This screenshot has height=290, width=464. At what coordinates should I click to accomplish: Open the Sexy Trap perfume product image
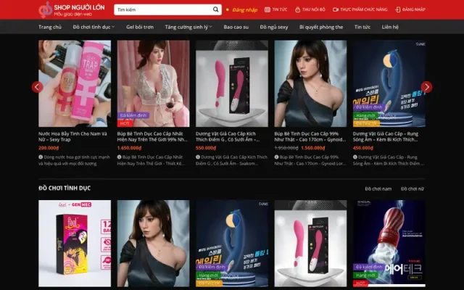point(75,83)
